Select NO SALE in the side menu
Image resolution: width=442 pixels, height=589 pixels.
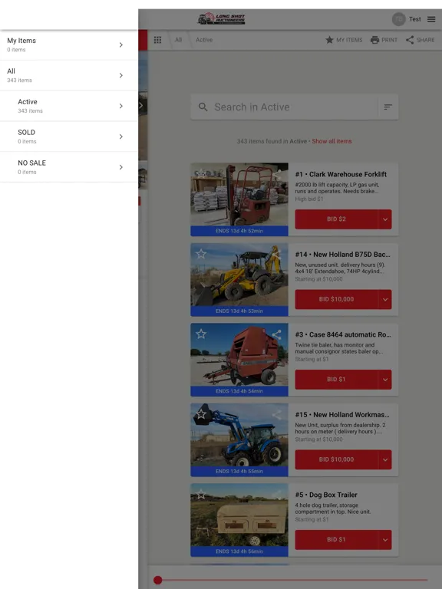[69, 167]
